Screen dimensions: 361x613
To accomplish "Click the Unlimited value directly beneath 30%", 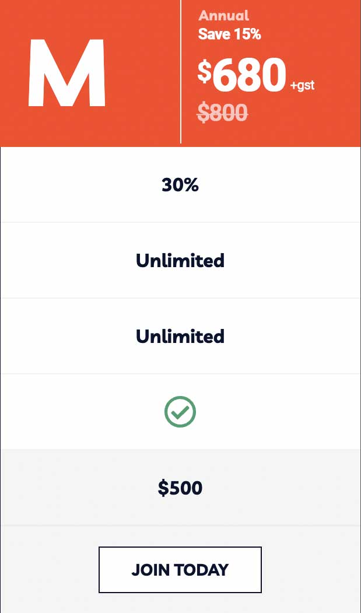I will 180,260.
